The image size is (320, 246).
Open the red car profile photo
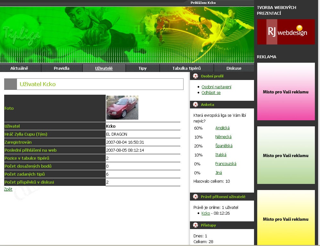122,107
